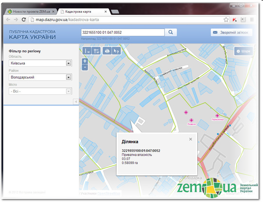Select the area measurement tool
Image resolution: width=263 pixels, height=202 pixels.
click(96, 51)
